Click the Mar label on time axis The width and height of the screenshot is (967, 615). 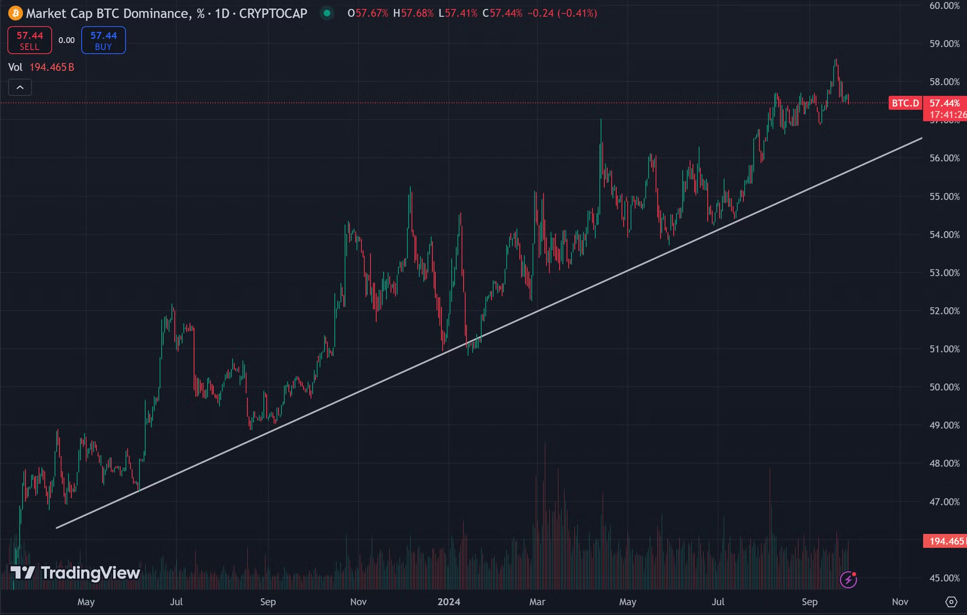[x=537, y=602]
